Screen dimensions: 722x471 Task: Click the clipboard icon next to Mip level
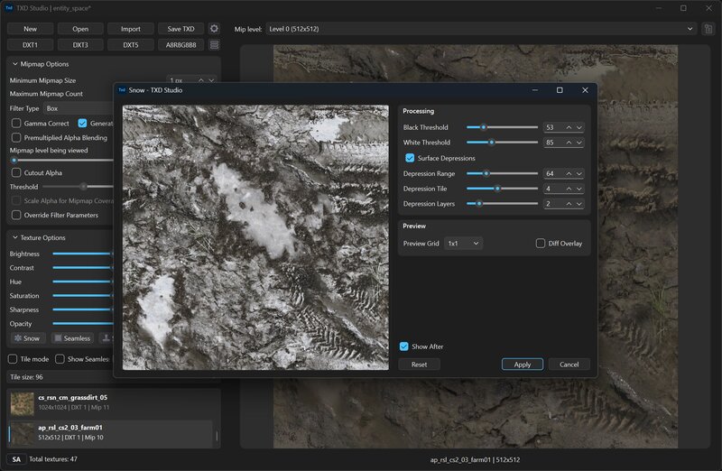click(x=708, y=29)
